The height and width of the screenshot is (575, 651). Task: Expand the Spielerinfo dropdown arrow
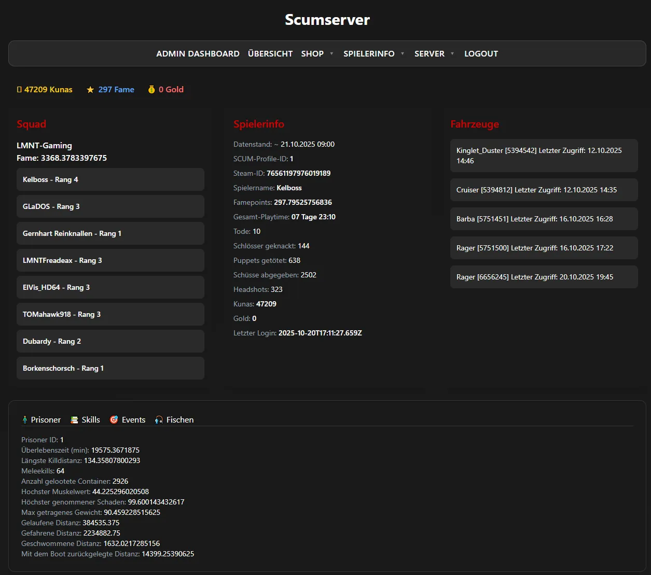click(403, 54)
